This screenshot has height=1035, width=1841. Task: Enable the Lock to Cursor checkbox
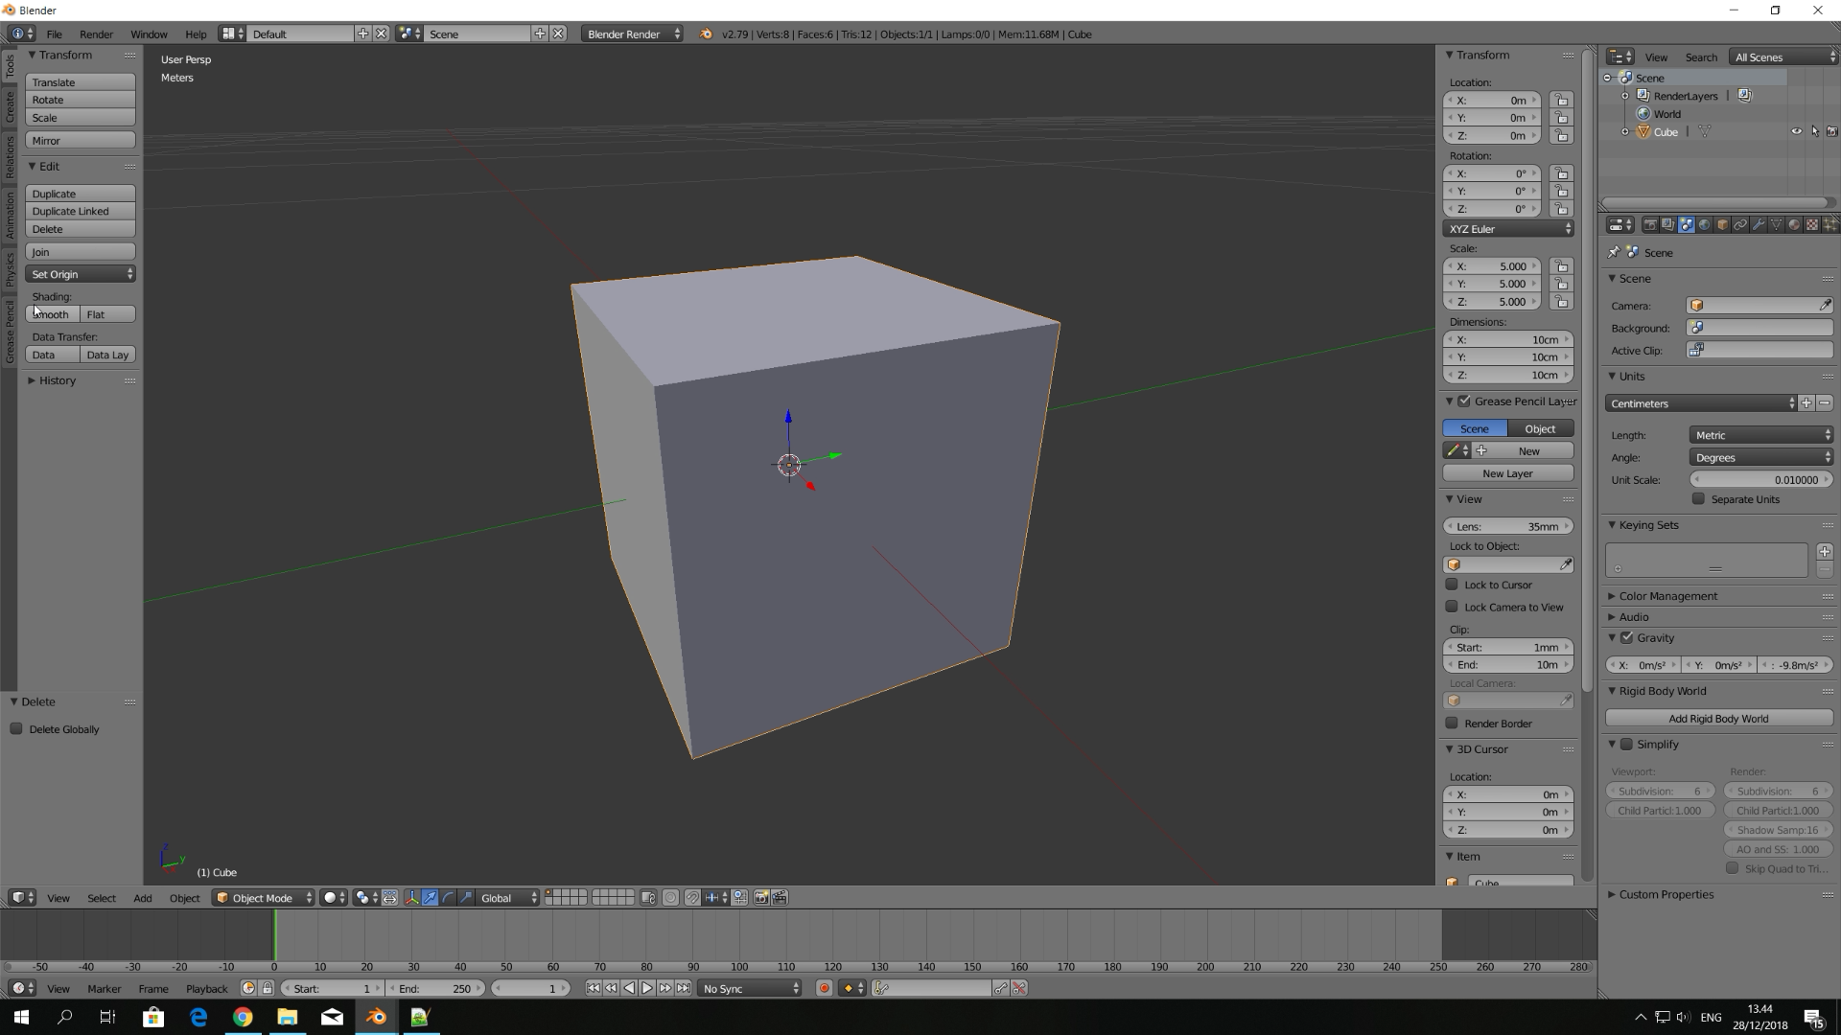click(1452, 585)
